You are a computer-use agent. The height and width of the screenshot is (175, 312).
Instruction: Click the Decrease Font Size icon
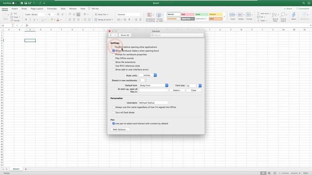(62, 15)
